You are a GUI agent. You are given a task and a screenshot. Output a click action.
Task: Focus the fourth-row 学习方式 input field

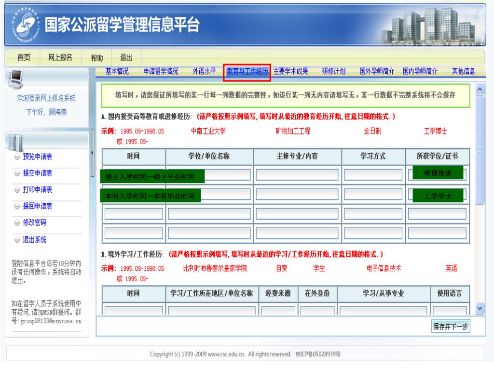373,233
